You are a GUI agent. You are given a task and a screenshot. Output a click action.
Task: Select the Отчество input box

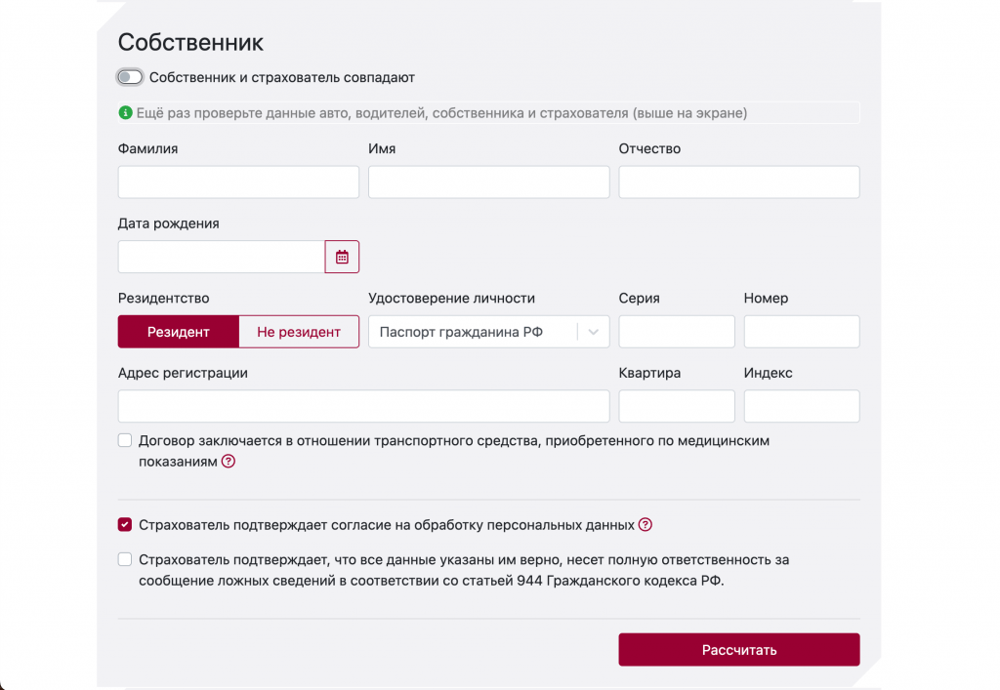click(739, 183)
